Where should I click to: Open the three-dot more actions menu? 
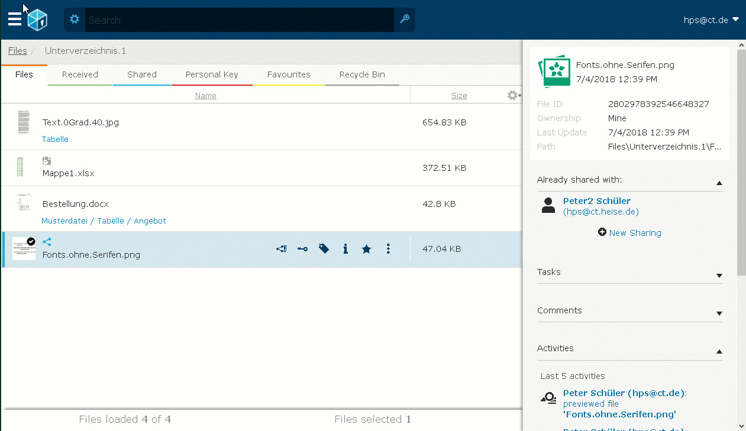coord(388,249)
